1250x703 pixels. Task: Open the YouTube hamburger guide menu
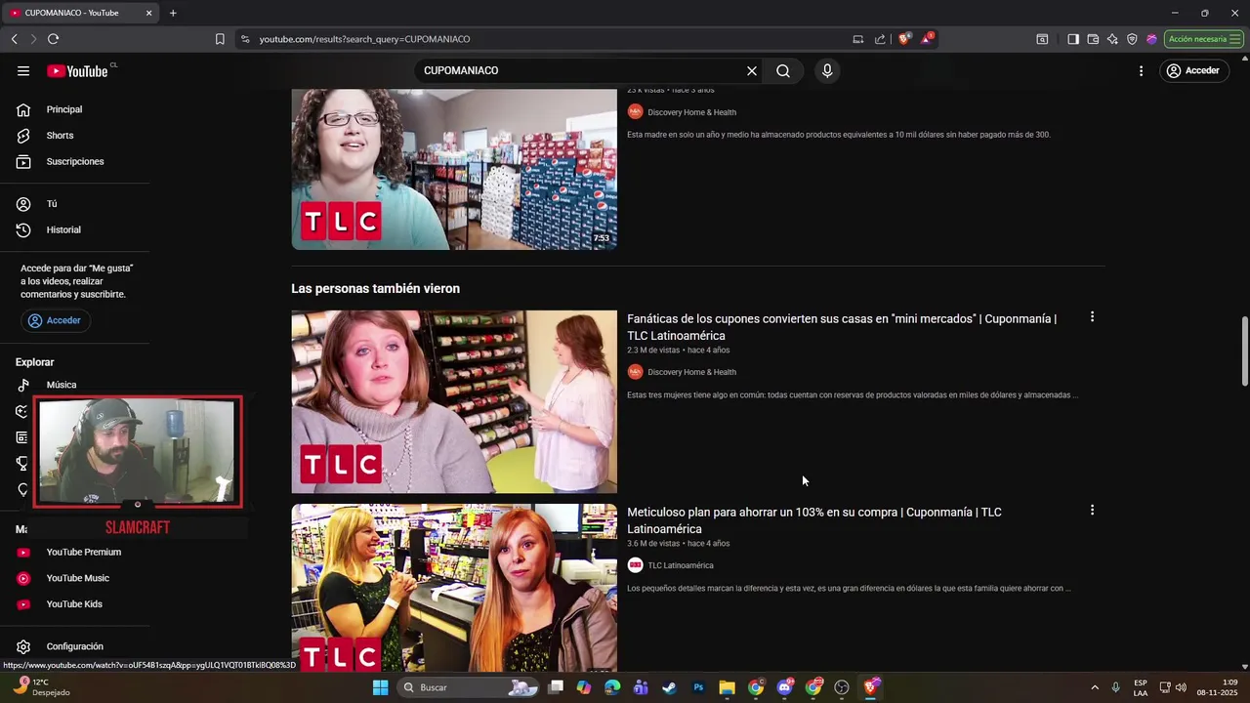coord(23,70)
